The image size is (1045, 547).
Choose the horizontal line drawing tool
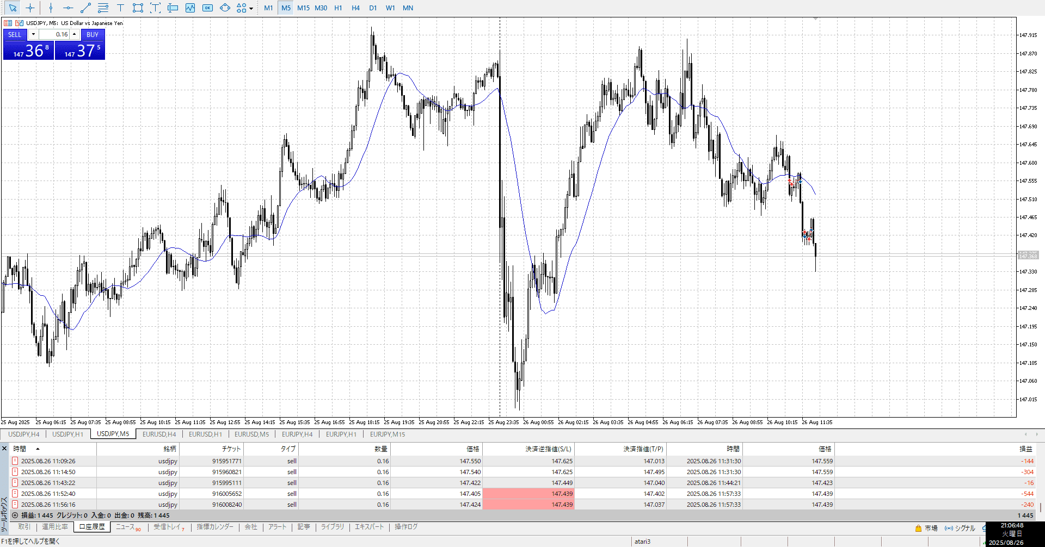tap(68, 8)
